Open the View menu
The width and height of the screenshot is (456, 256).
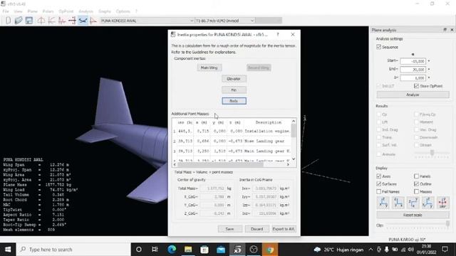pos(18,11)
